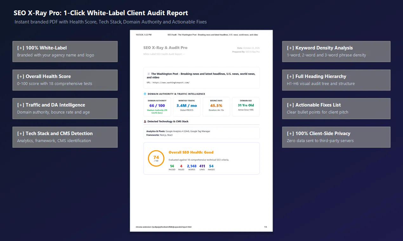Open the Full Heading Hierarchy card
The image size is (403, 241).
click(x=336, y=80)
